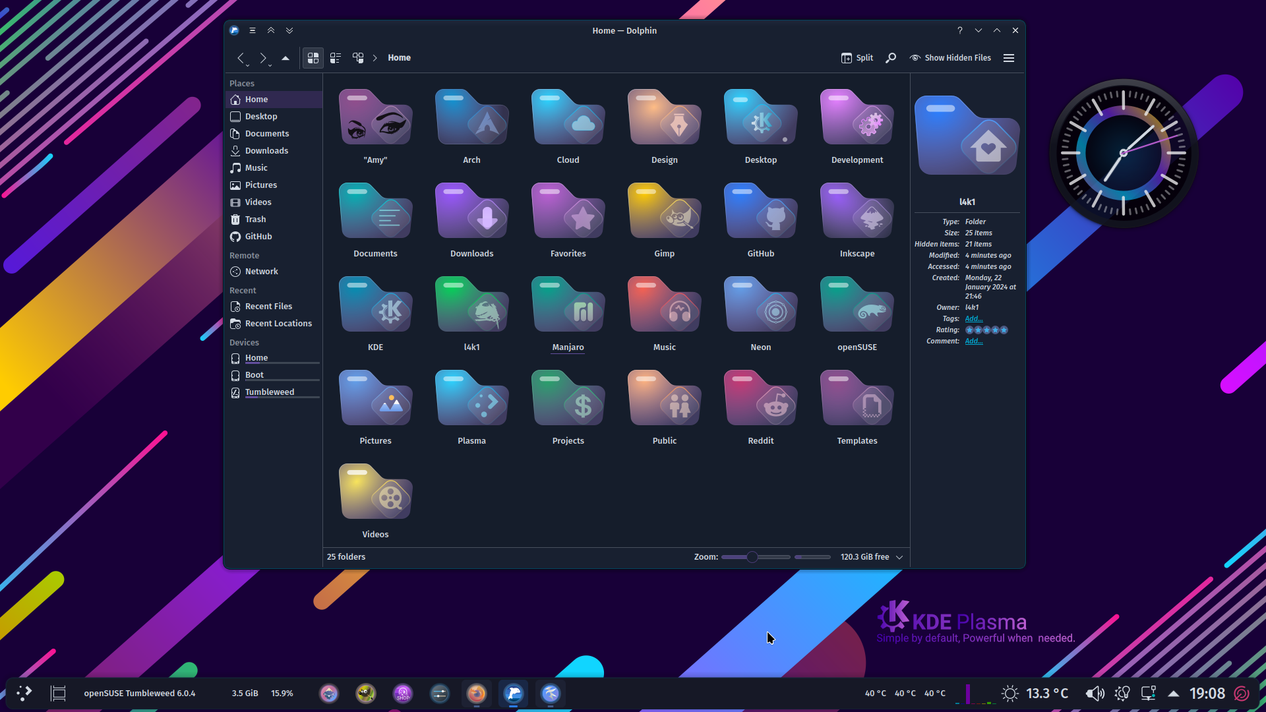This screenshot has width=1266, height=712.
Task: Open Firefox from the taskbar
Action: point(476,694)
